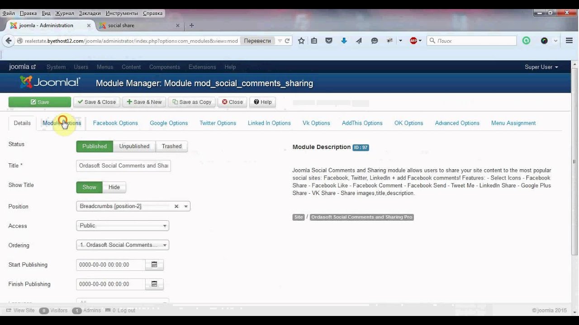579x325 pixels.
Task: Click Save & New button
Action: pos(144,102)
